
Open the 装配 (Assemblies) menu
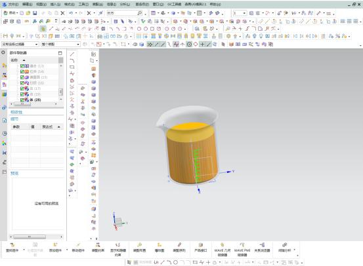click(97, 5)
